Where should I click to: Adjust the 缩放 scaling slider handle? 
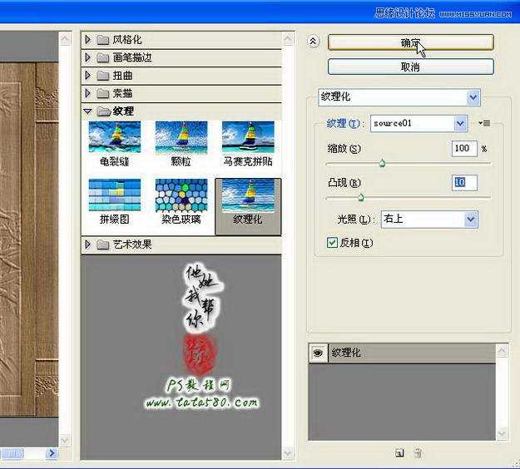tap(382, 163)
